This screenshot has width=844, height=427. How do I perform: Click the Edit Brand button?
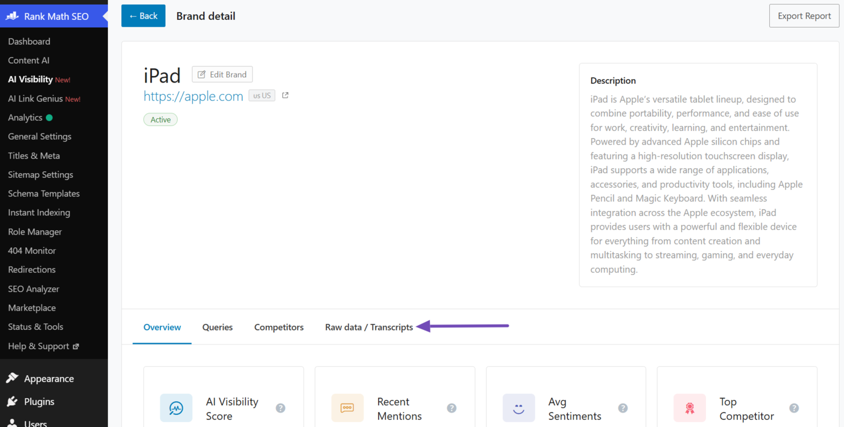coord(222,74)
